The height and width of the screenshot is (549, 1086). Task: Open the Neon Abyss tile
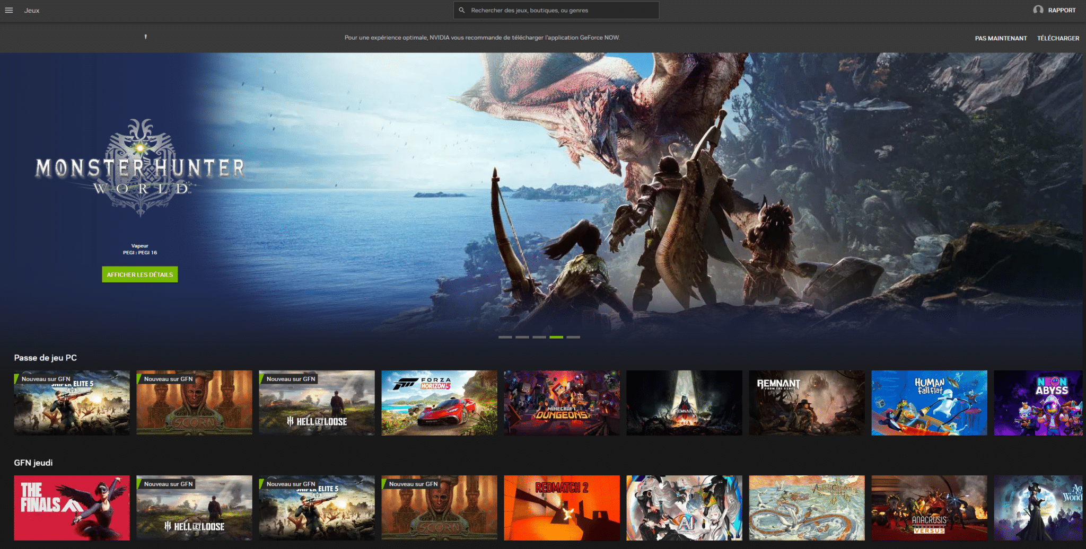1038,403
